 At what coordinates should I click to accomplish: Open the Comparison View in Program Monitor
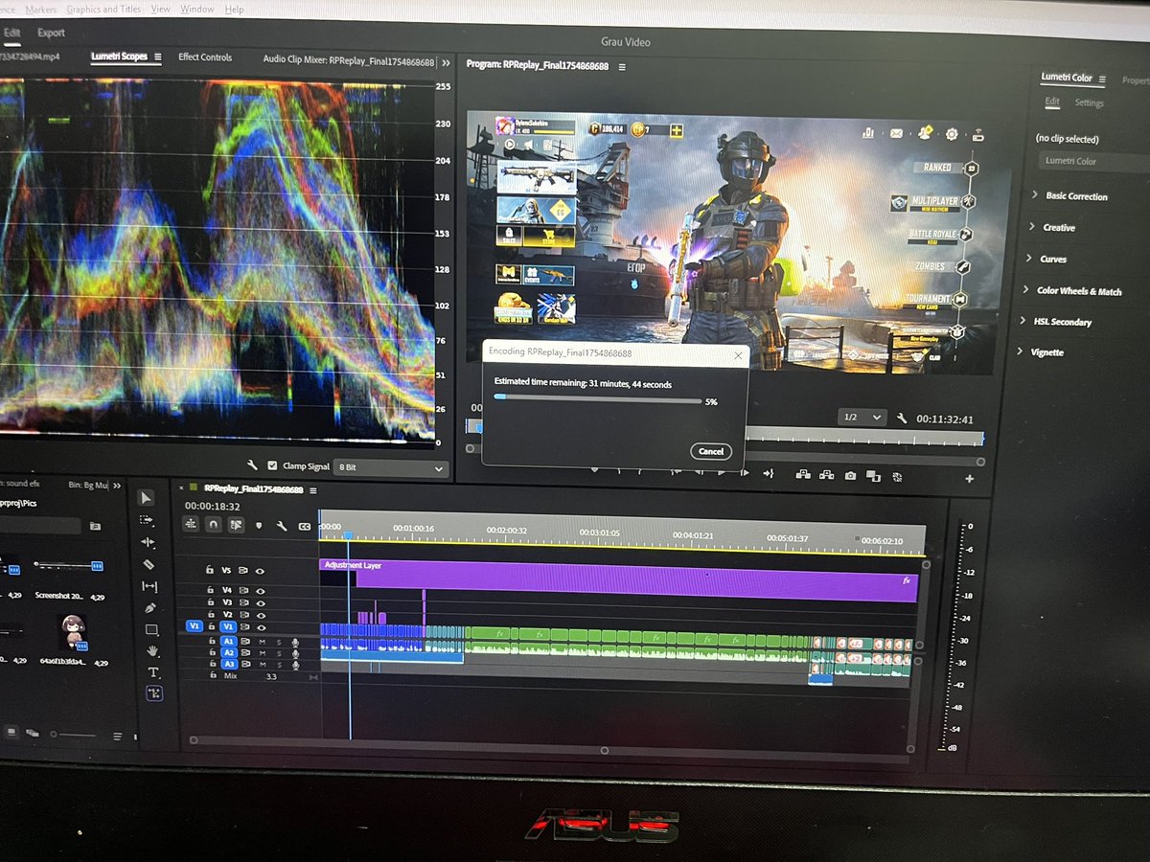click(873, 476)
